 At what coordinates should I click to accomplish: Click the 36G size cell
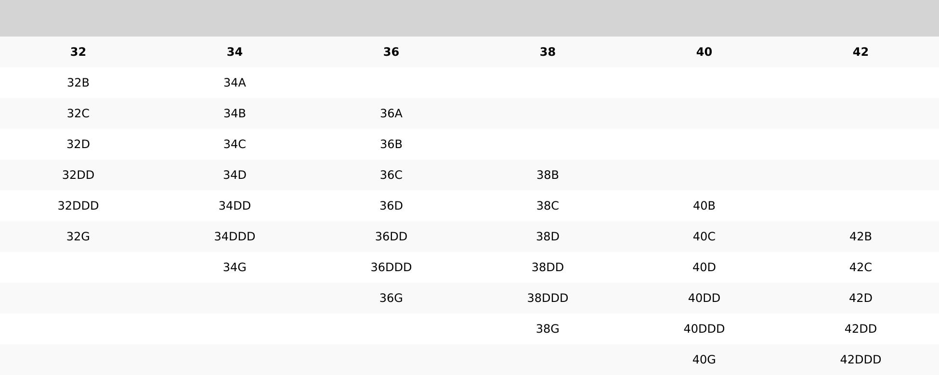pyautogui.click(x=391, y=298)
